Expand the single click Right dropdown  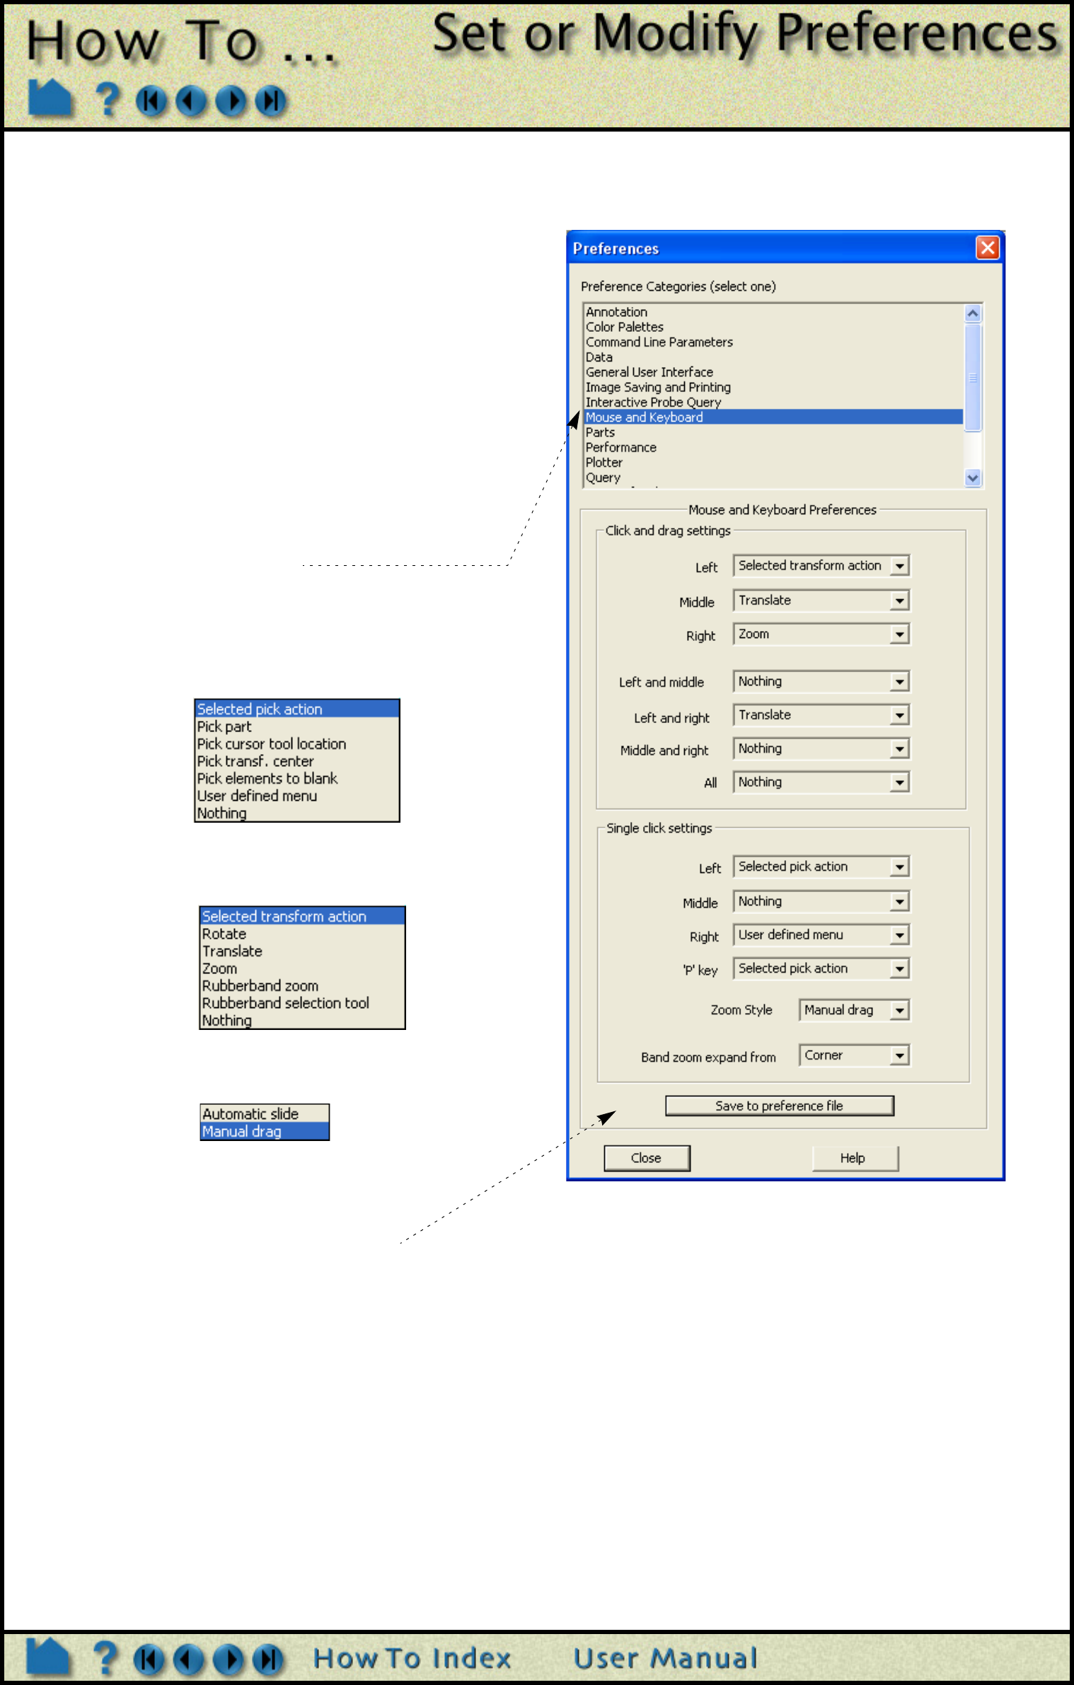click(x=821, y=935)
